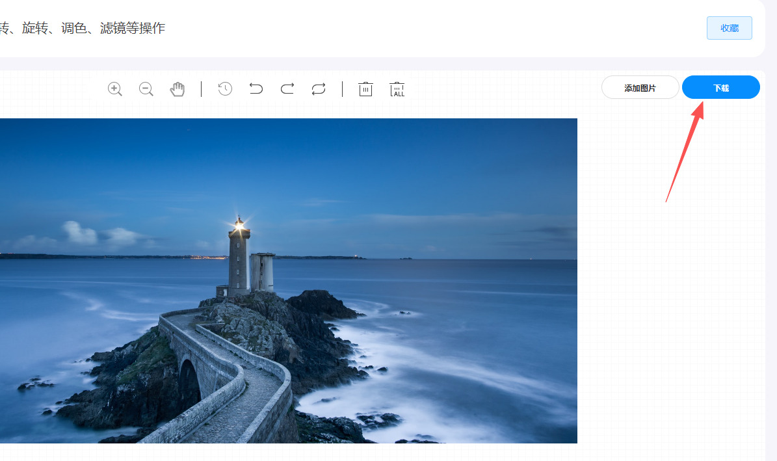Open the history clock icon
Screen dimensions: 777x461
[x=225, y=88]
